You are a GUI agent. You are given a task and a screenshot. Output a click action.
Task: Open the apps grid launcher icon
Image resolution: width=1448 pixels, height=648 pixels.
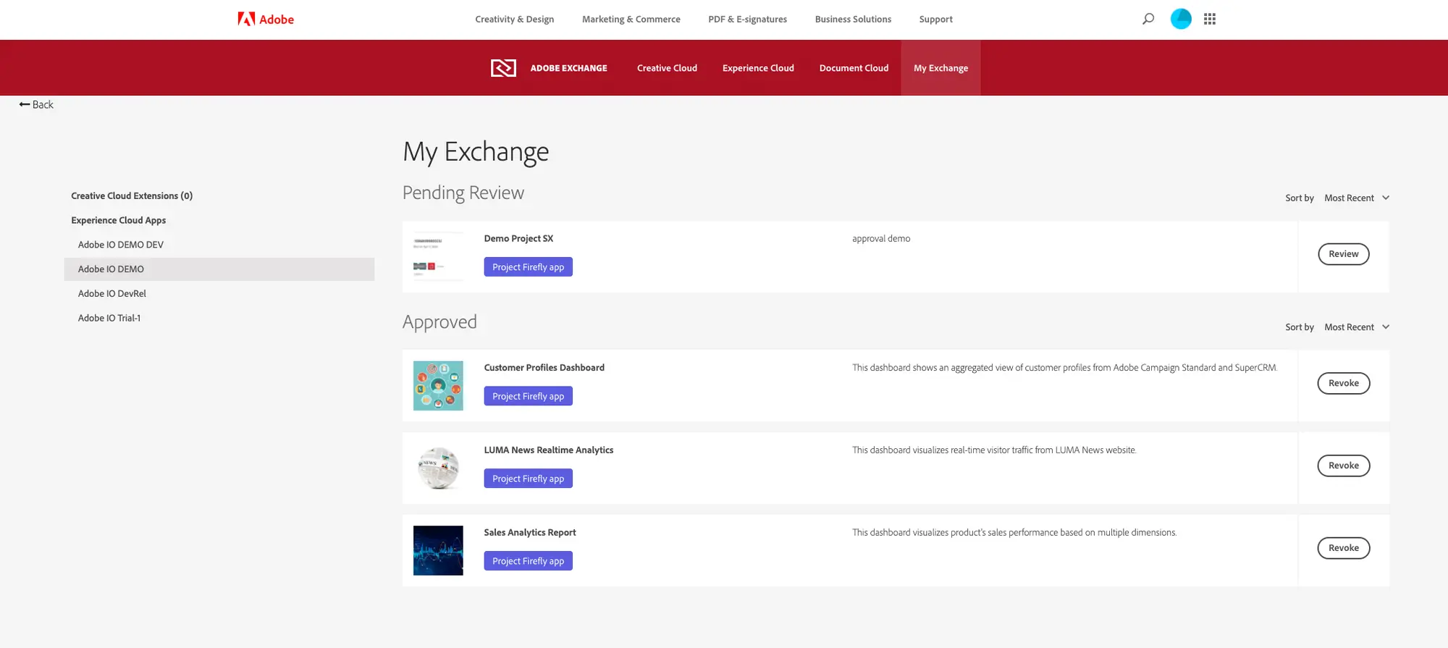1210,19
